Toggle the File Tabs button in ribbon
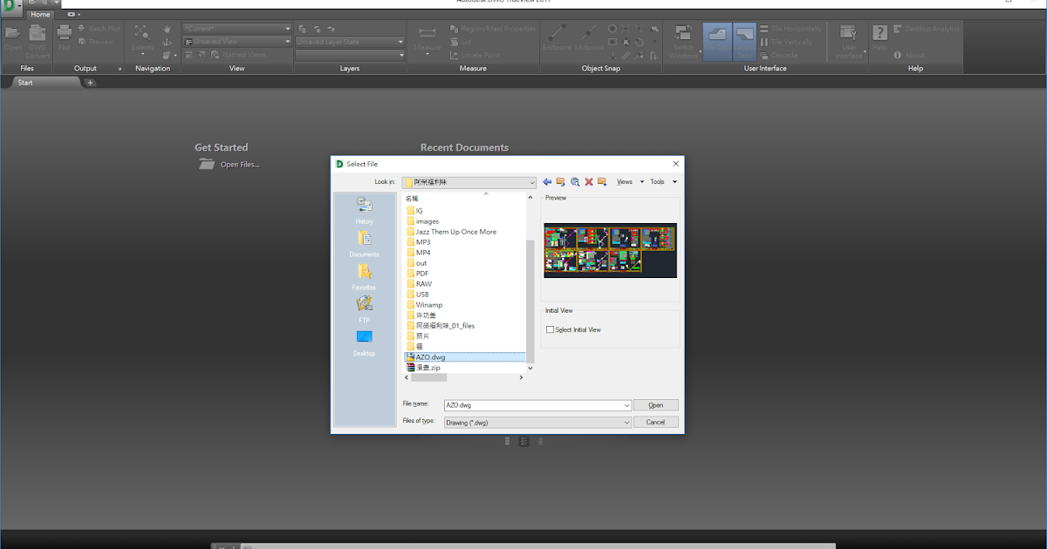The height and width of the screenshot is (549, 1047). click(x=717, y=41)
